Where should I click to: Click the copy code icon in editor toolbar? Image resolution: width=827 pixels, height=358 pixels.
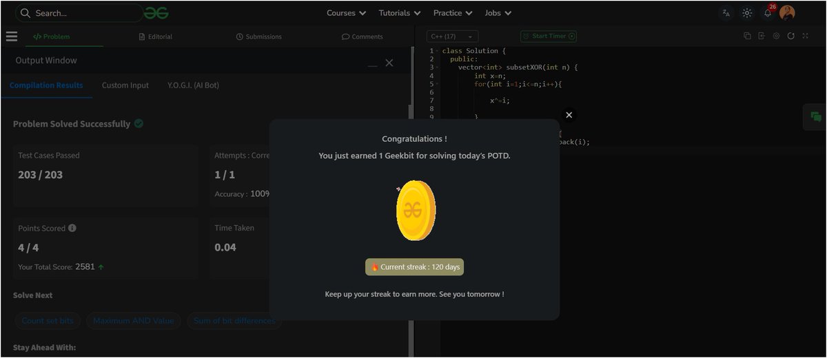click(747, 36)
